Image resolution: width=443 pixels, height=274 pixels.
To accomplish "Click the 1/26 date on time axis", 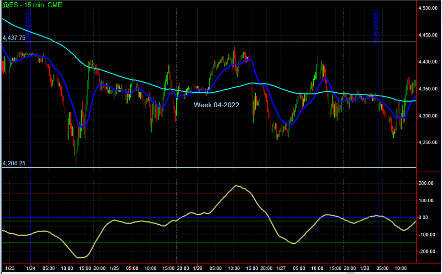I will pyautogui.click(x=198, y=268).
